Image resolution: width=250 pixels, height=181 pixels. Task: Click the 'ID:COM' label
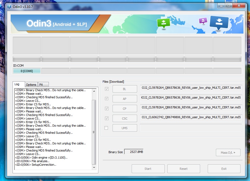pyautogui.click(x=18, y=66)
